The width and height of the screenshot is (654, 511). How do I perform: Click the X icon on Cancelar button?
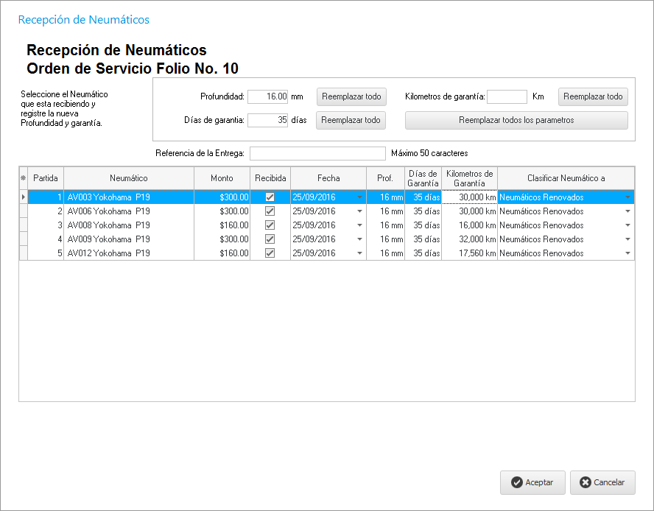[586, 482]
